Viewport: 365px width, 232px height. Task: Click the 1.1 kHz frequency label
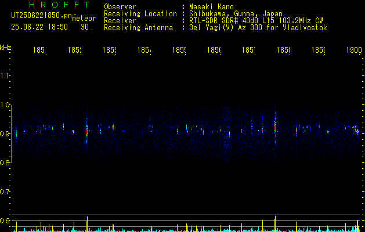click(x=5, y=76)
